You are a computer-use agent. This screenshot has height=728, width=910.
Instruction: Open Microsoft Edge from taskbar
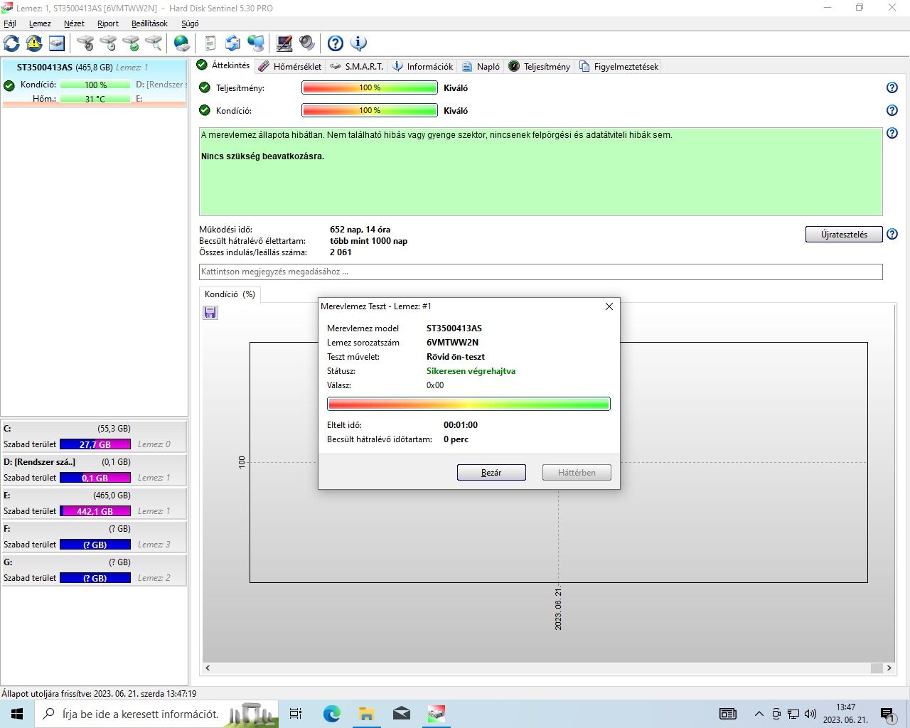tap(331, 714)
